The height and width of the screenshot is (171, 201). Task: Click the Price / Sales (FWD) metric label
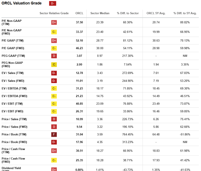click(15, 127)
